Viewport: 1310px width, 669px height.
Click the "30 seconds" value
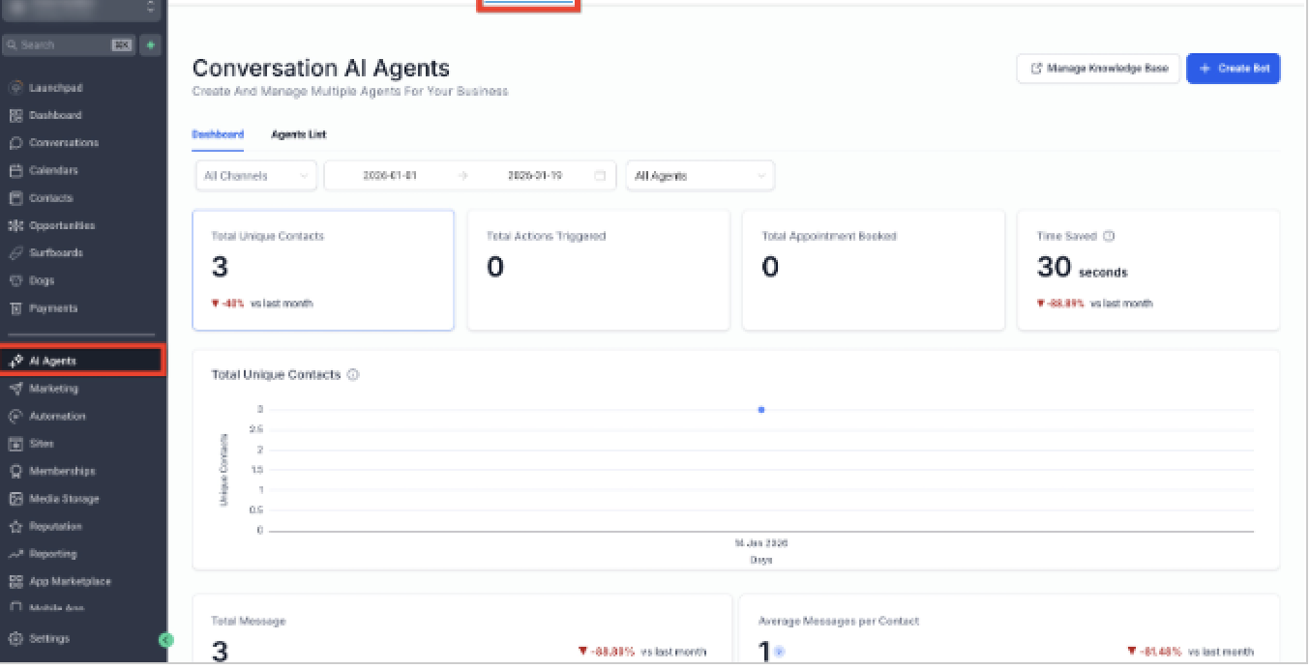coord(1082,268)
